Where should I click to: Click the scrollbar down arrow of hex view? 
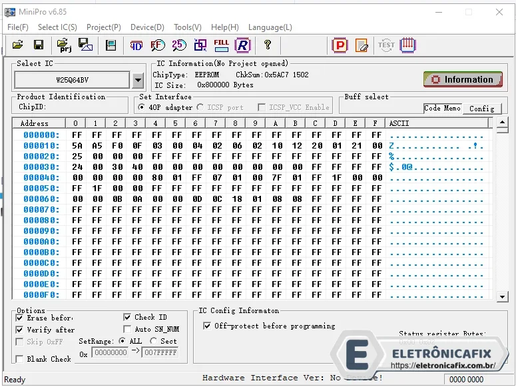tap(502, 297)
